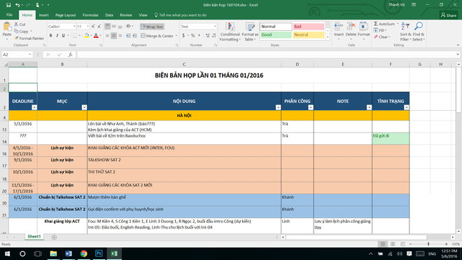The height and width of the screenshot is (260, 462).
Task: Open Find & Select magnifier
Action: pos(419,32)
